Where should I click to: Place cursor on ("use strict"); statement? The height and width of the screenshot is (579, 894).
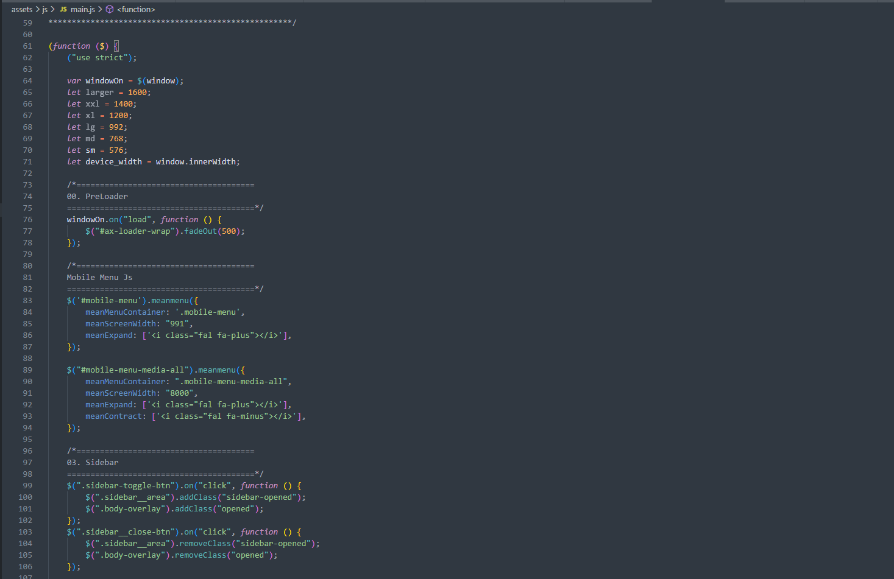point(102,58)
